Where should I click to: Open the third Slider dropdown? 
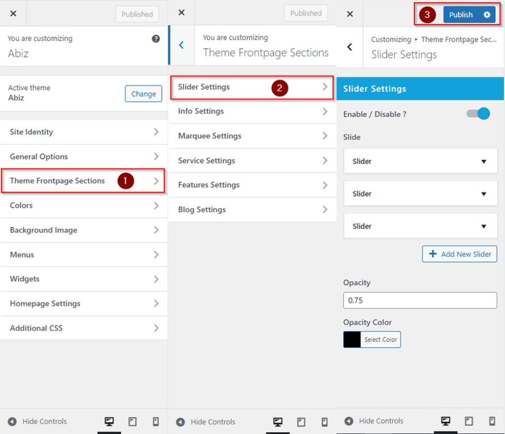click(420, 226)
